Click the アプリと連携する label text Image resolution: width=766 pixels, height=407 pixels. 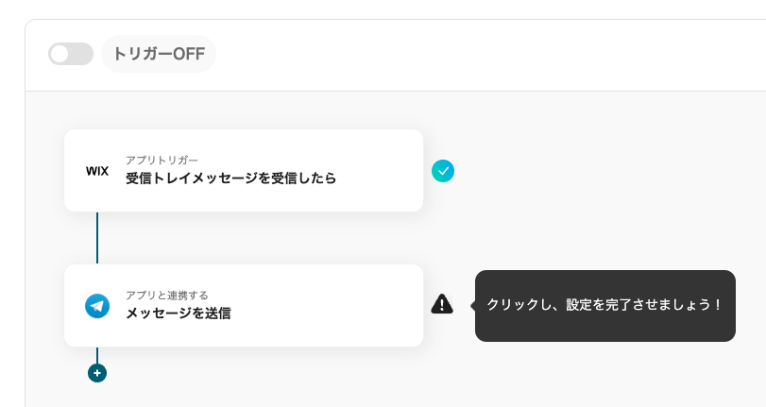[x=167, y=295]
